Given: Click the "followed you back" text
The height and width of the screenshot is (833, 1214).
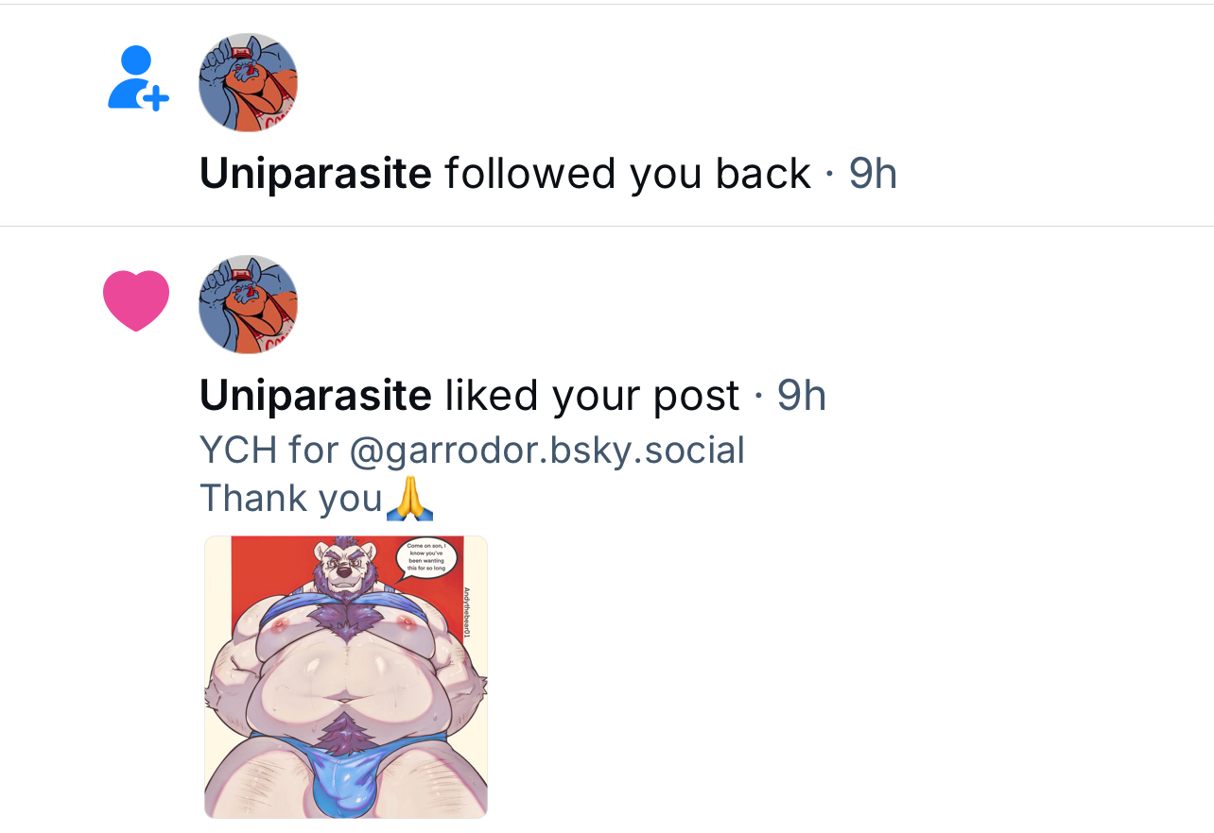Looking at the screenshot, I should [628, 174].
